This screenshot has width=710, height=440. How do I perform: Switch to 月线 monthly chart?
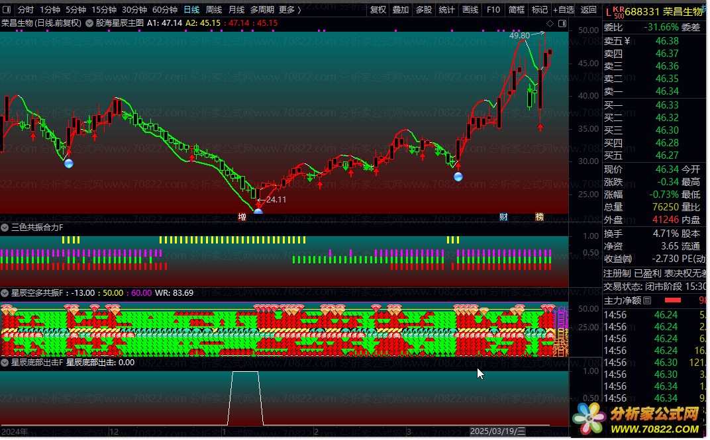coord(236,9)
